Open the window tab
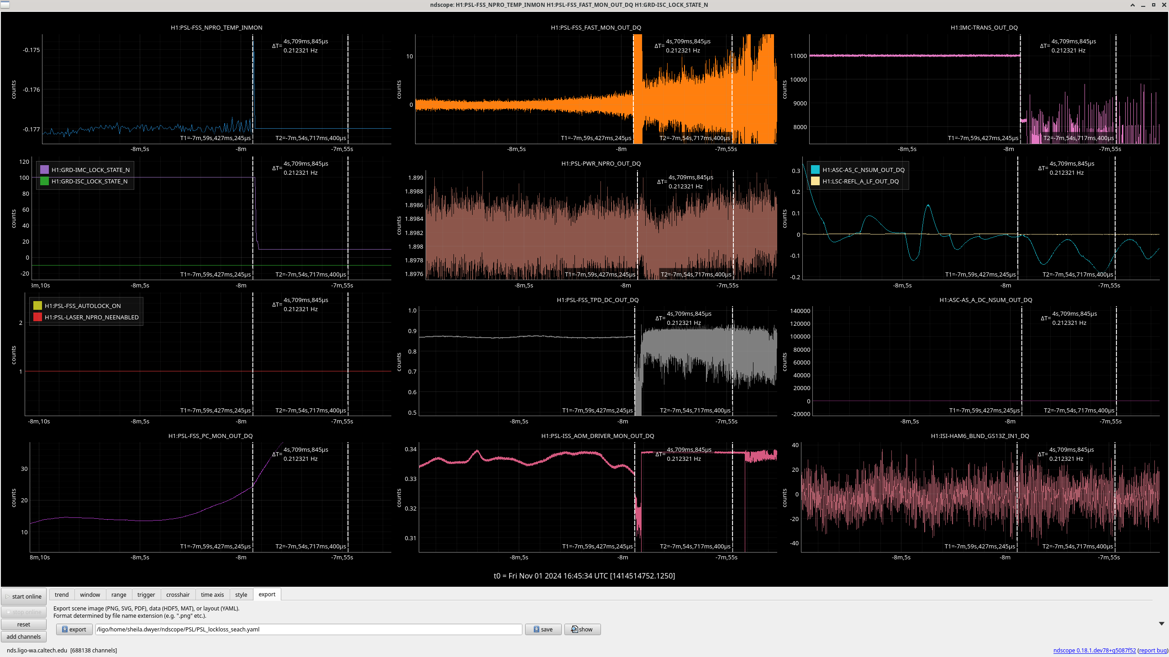The width and height of the screenshot is (1169, 657). coord(90,594)
